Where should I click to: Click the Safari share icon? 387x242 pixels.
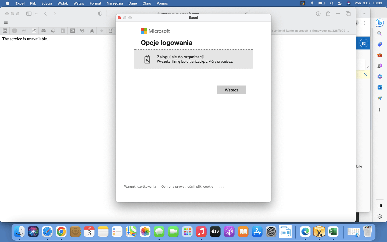coord(328,14)
